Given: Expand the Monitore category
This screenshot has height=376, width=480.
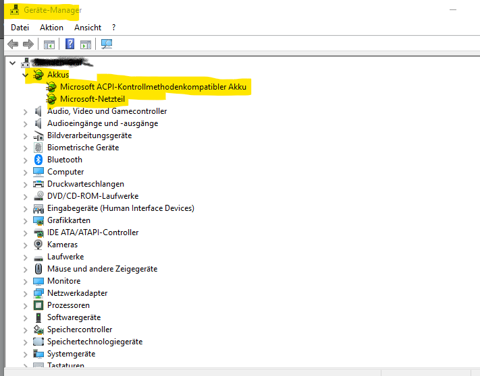Looking at the screenshot, I should click(26, 282).
